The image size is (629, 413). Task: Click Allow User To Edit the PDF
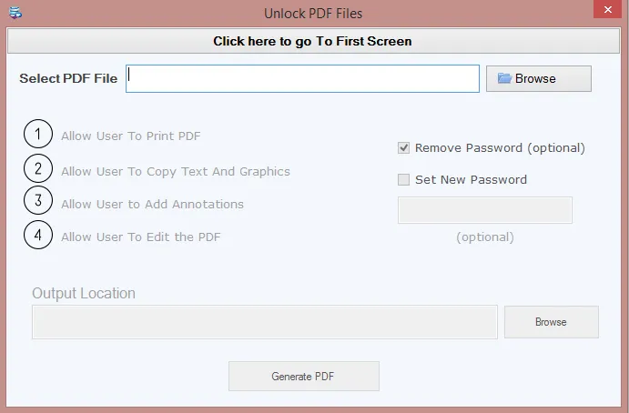coord(141,237)
